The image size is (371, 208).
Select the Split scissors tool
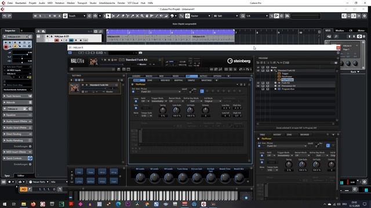point(128,16)
